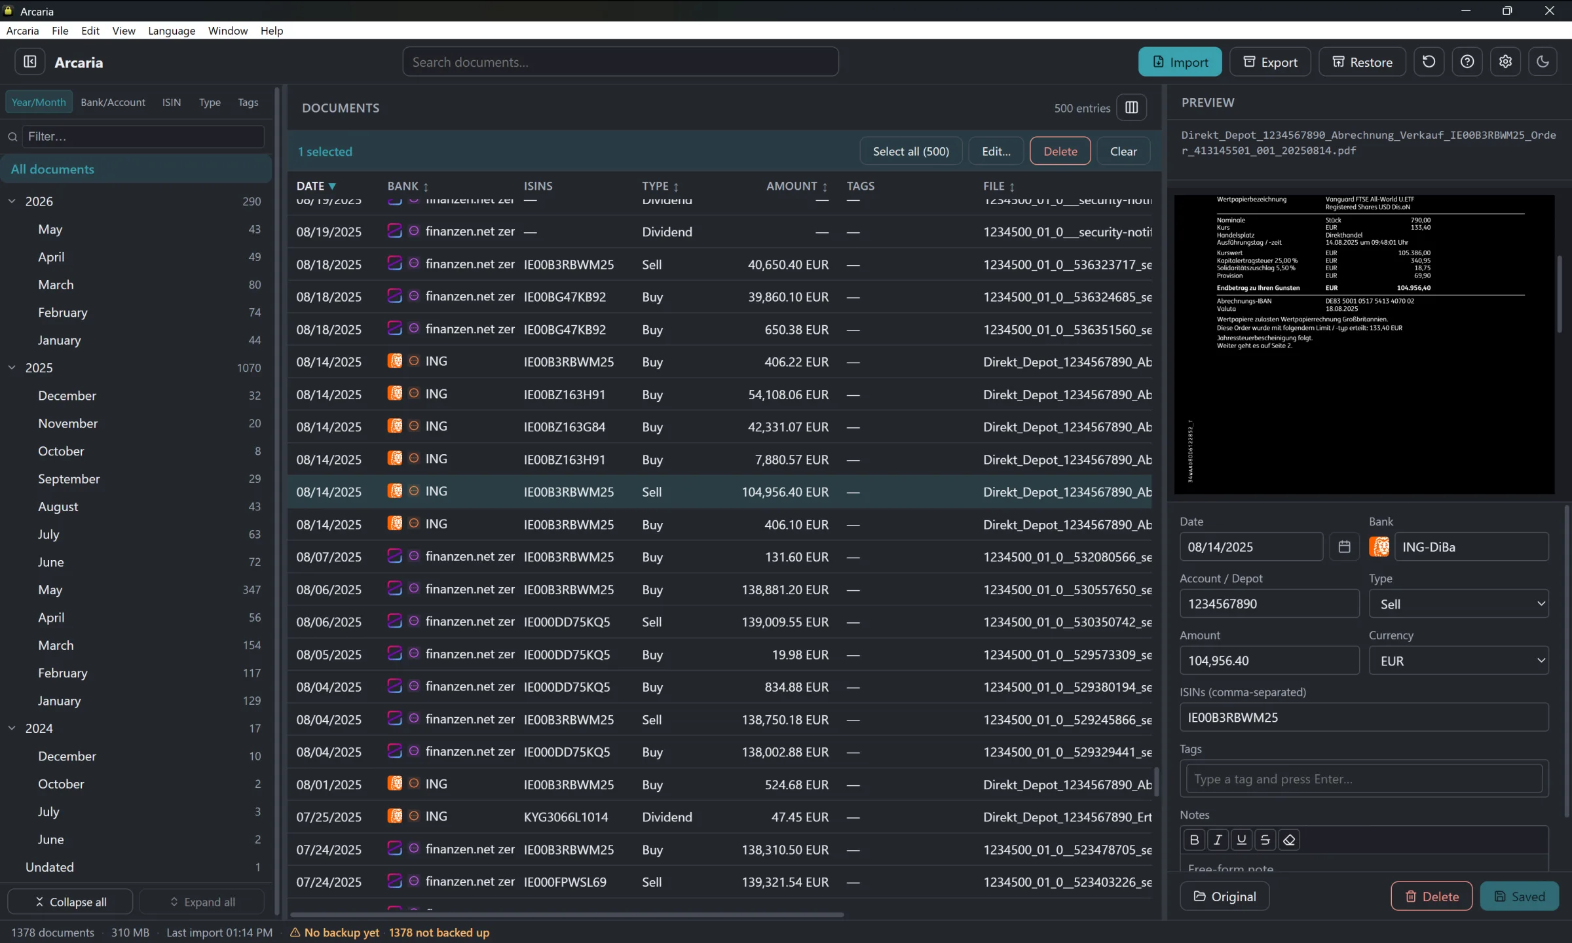Focus the Search documents field
Image resolution: width=1572 pixels, height=943 pixels.
point(620,62)
